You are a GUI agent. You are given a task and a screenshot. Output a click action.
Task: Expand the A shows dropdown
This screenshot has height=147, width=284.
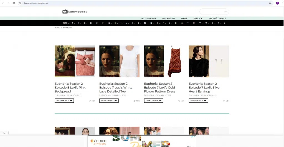tap(73, 23)
